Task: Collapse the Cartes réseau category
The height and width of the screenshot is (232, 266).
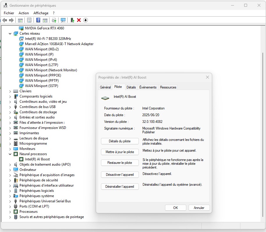Action: click(10, 33)
